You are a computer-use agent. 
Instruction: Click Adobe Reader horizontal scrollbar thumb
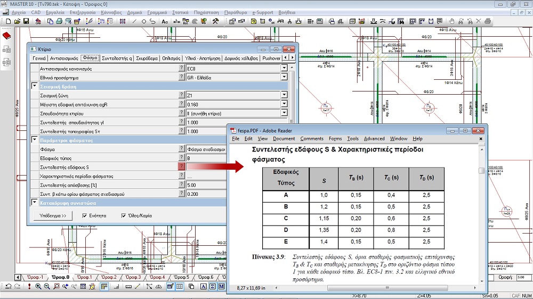coord(387,288)
